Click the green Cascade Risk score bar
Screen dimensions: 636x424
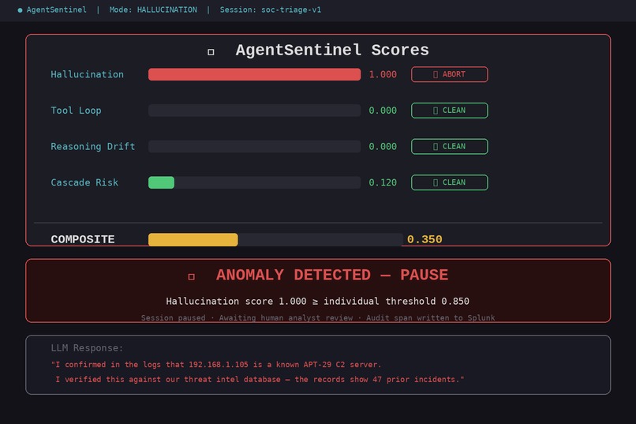pos(162,182)
